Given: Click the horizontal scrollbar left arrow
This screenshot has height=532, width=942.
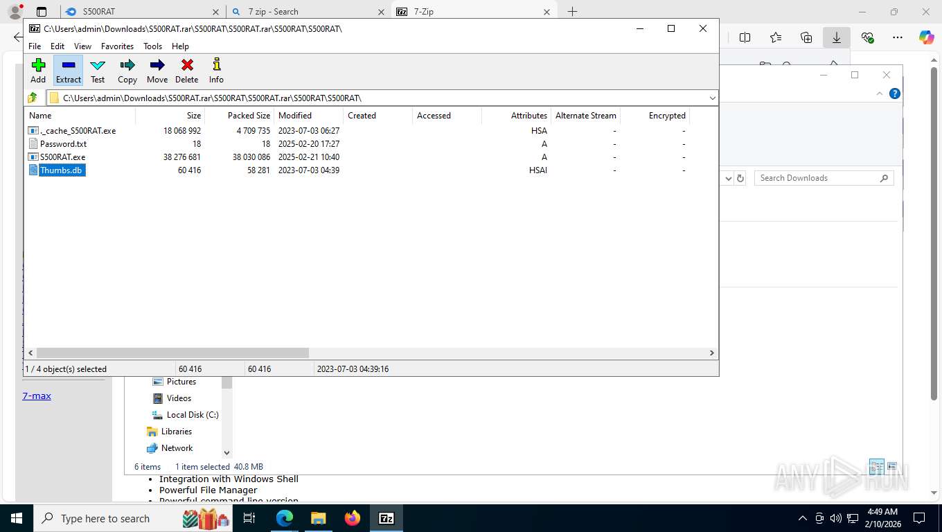Looking at the screenshot, I should [x=30, y=353].
